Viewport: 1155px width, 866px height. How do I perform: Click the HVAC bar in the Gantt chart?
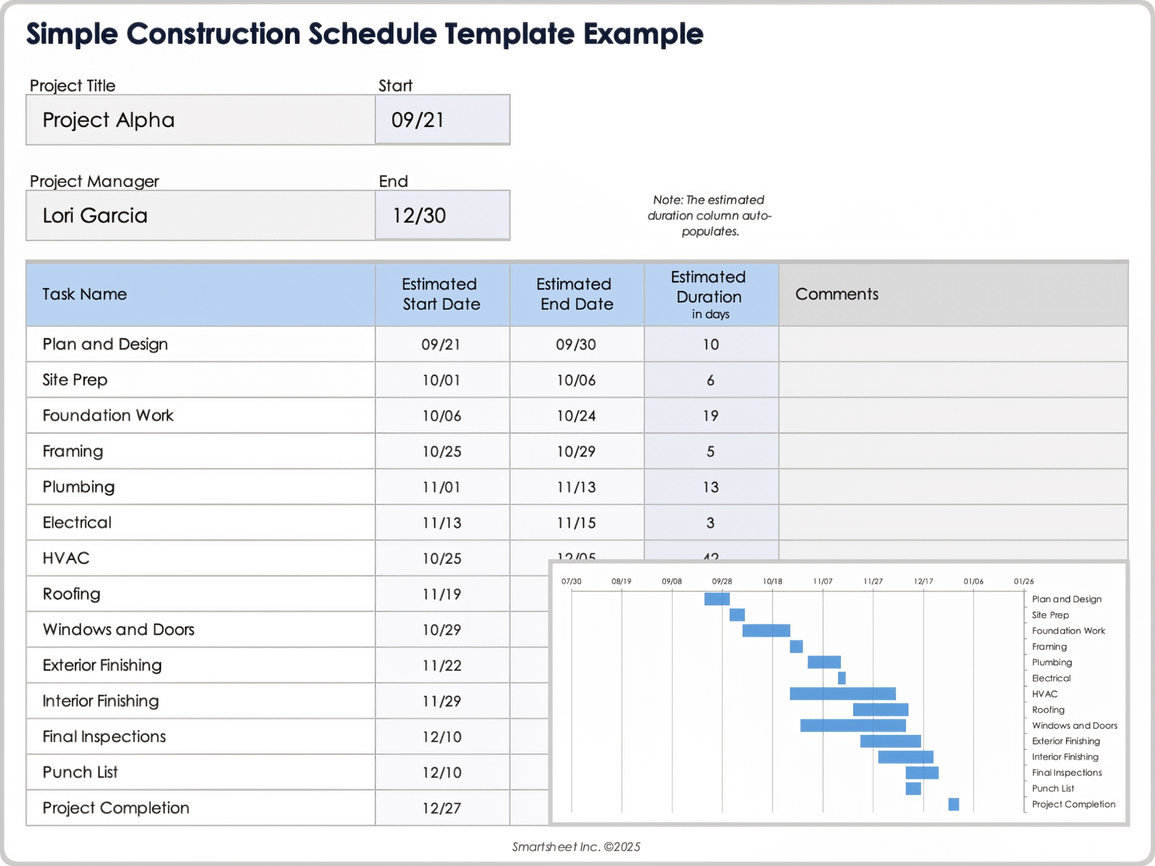(842, 694)
